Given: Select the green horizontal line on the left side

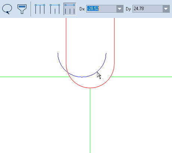Looking at the screenshot, I should [x=35, y=77].
